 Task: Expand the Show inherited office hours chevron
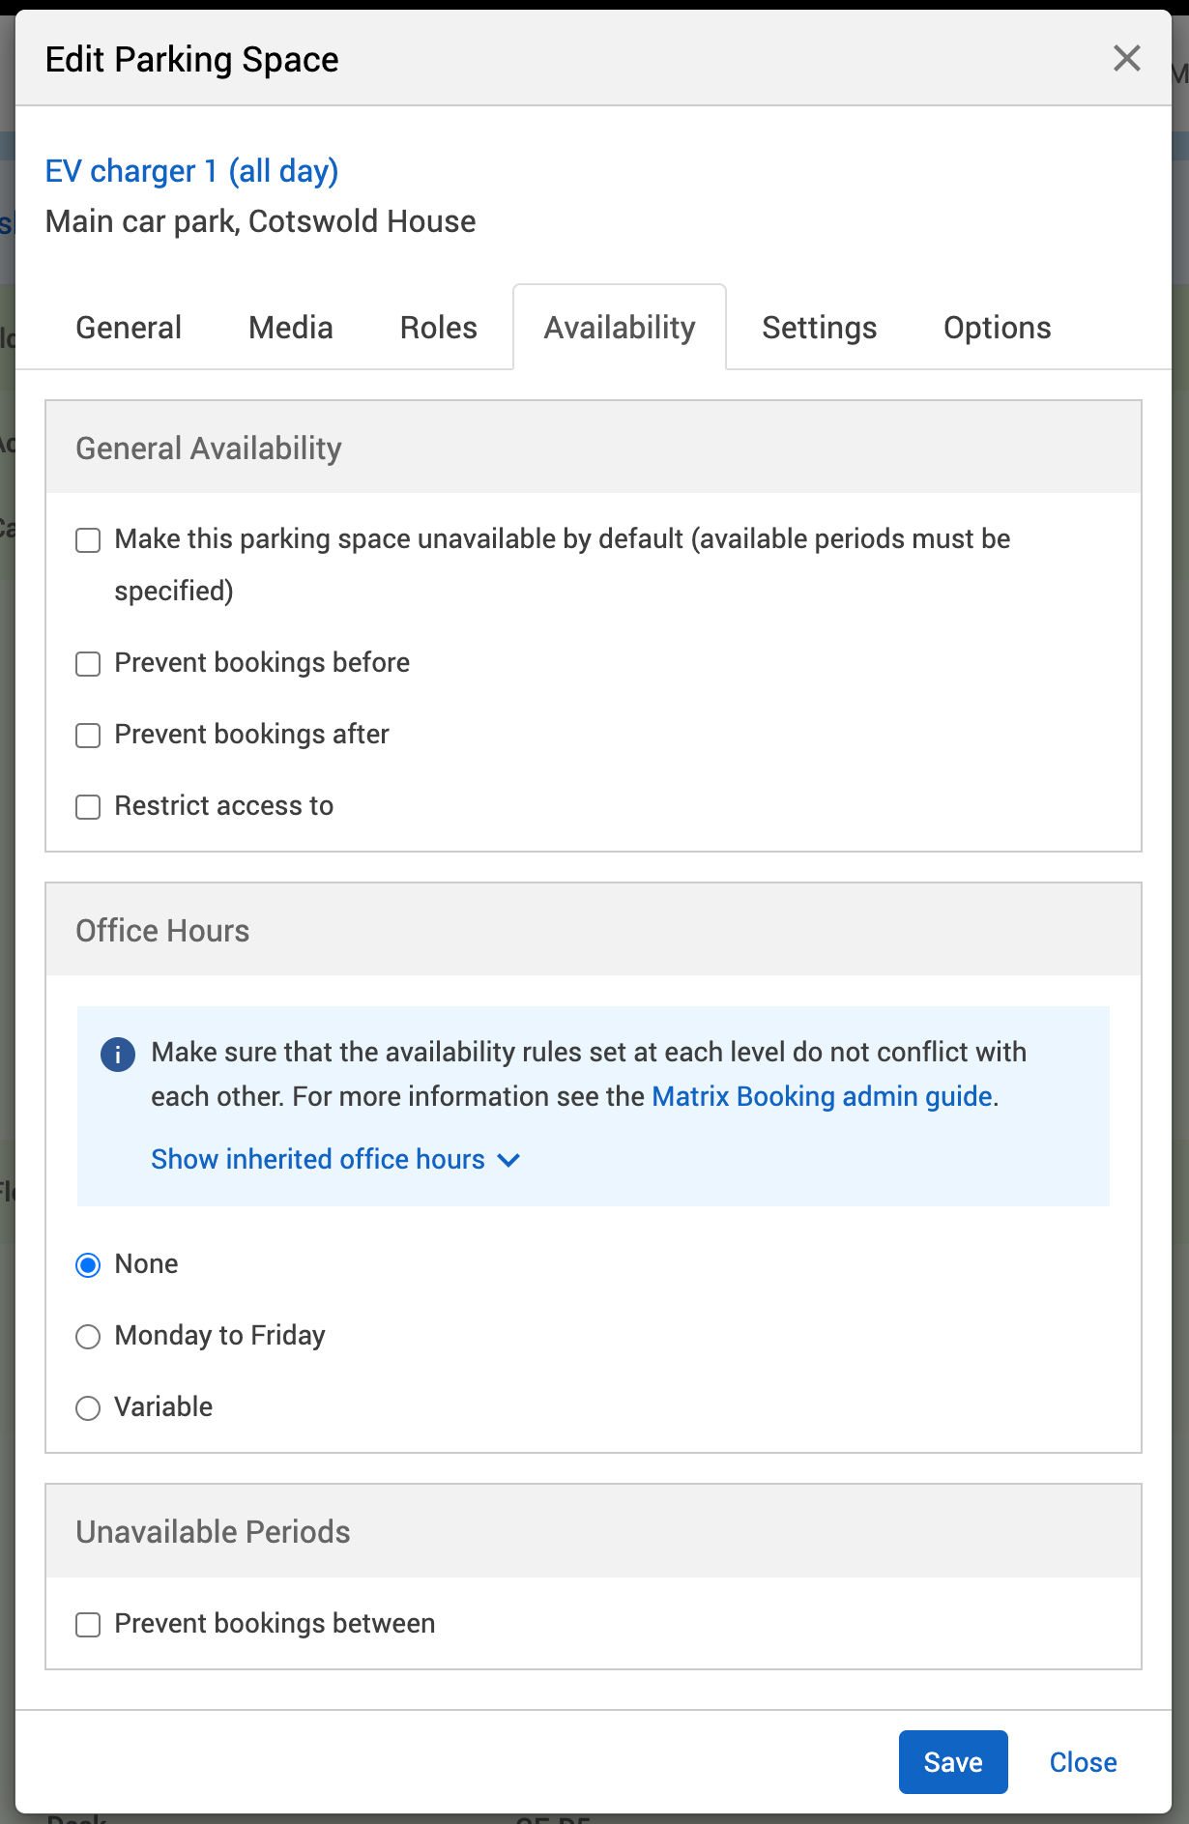(509, 1160)
